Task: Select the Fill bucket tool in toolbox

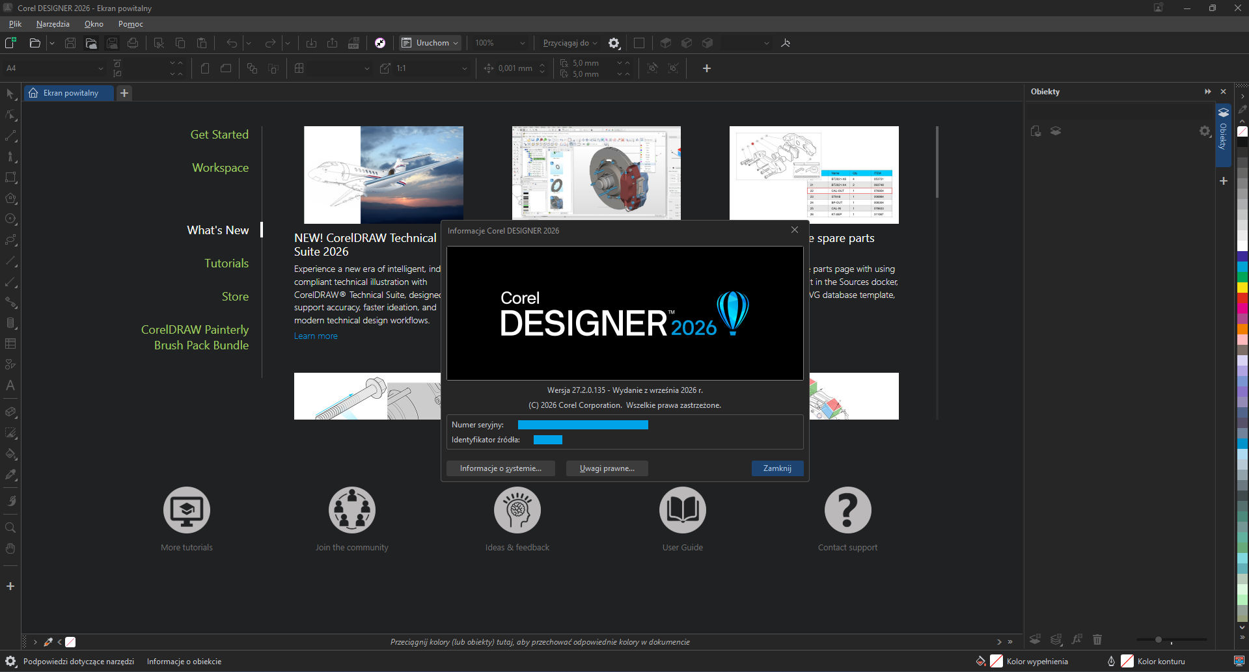Action: (x=10, y=454)
